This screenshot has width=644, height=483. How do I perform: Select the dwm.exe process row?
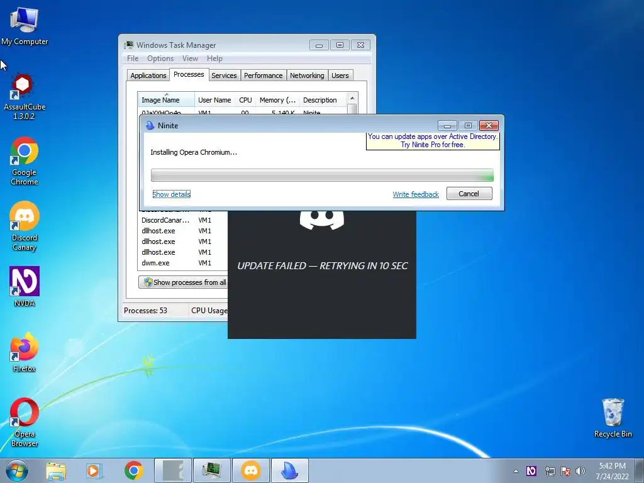pyautogui.click(x=184, y=263)
